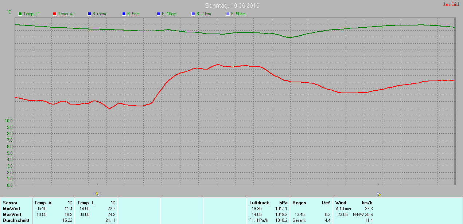The height and width of the screenshot is (224, 463).
Task: Click the Durchschnitt row label
Action: click(x=16, y=220)
